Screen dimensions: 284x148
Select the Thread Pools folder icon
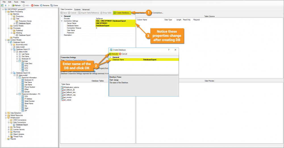[11, 136]
